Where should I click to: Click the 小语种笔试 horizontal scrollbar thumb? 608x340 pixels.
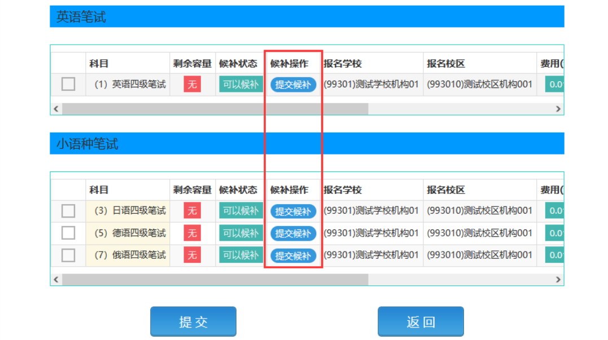click(215, 280)
